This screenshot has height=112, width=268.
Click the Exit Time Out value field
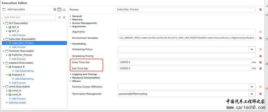[x=185, y=68]
